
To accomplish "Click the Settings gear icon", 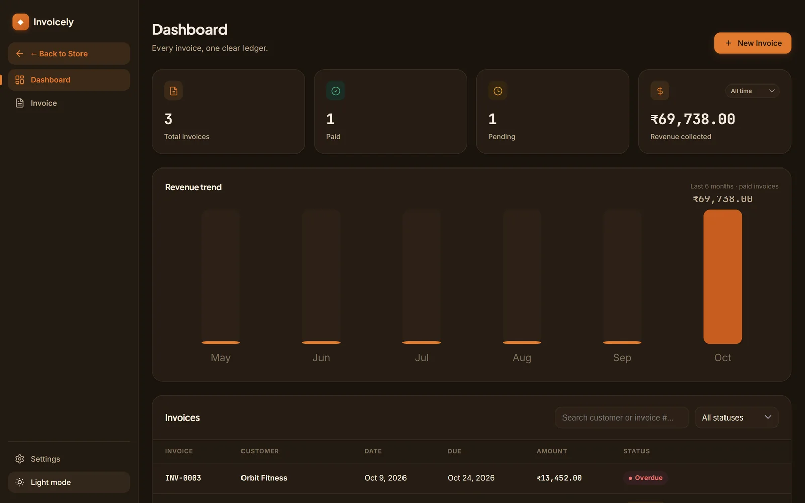I will coord(20,459).
